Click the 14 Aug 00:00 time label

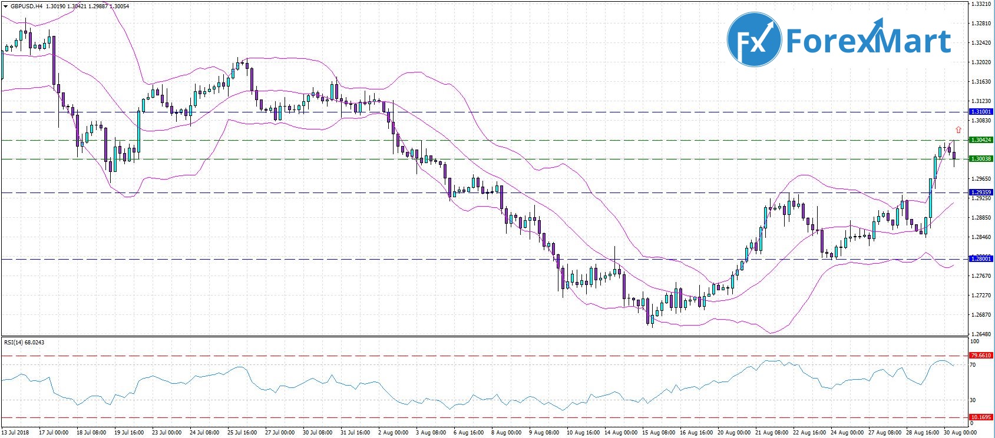620,433
